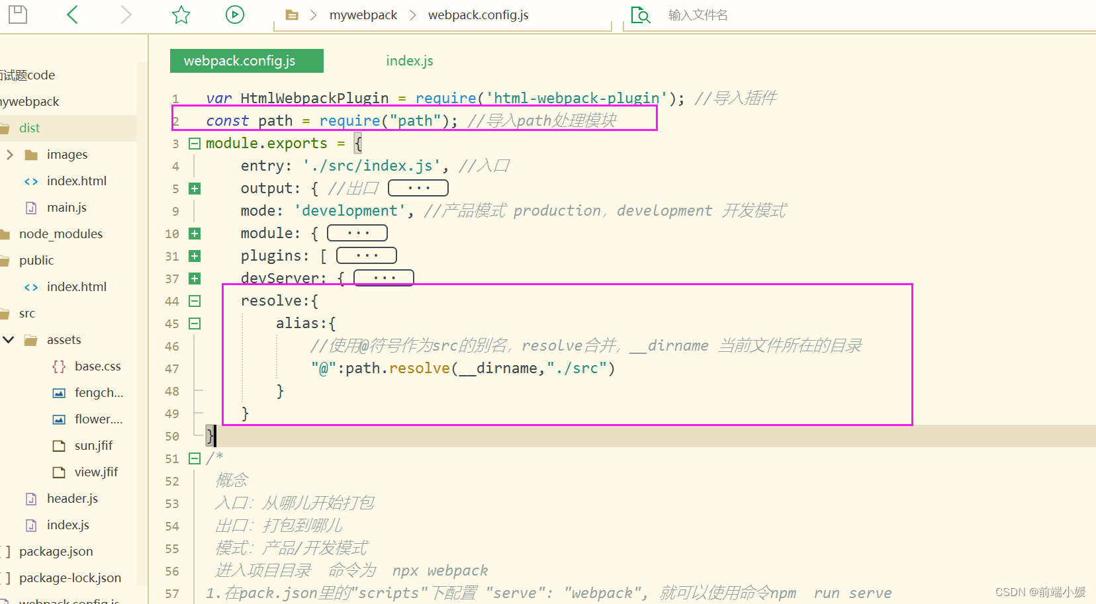Collapse the alias block at line 45

(195, 324)
